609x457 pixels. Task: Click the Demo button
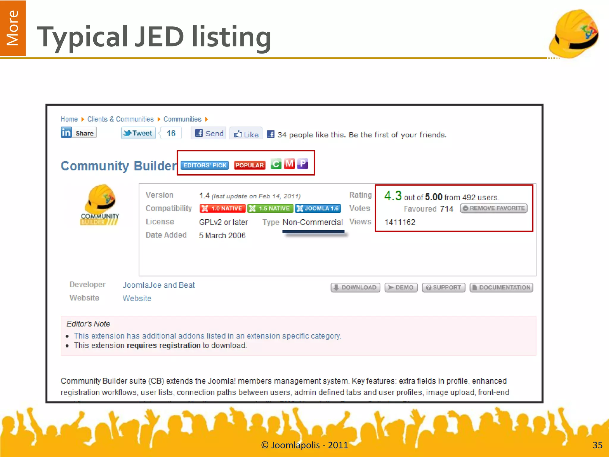[401, 287]
